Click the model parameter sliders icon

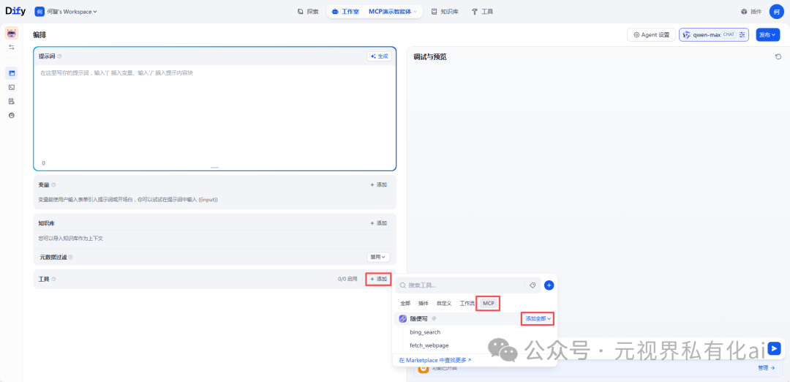(742, 35)
